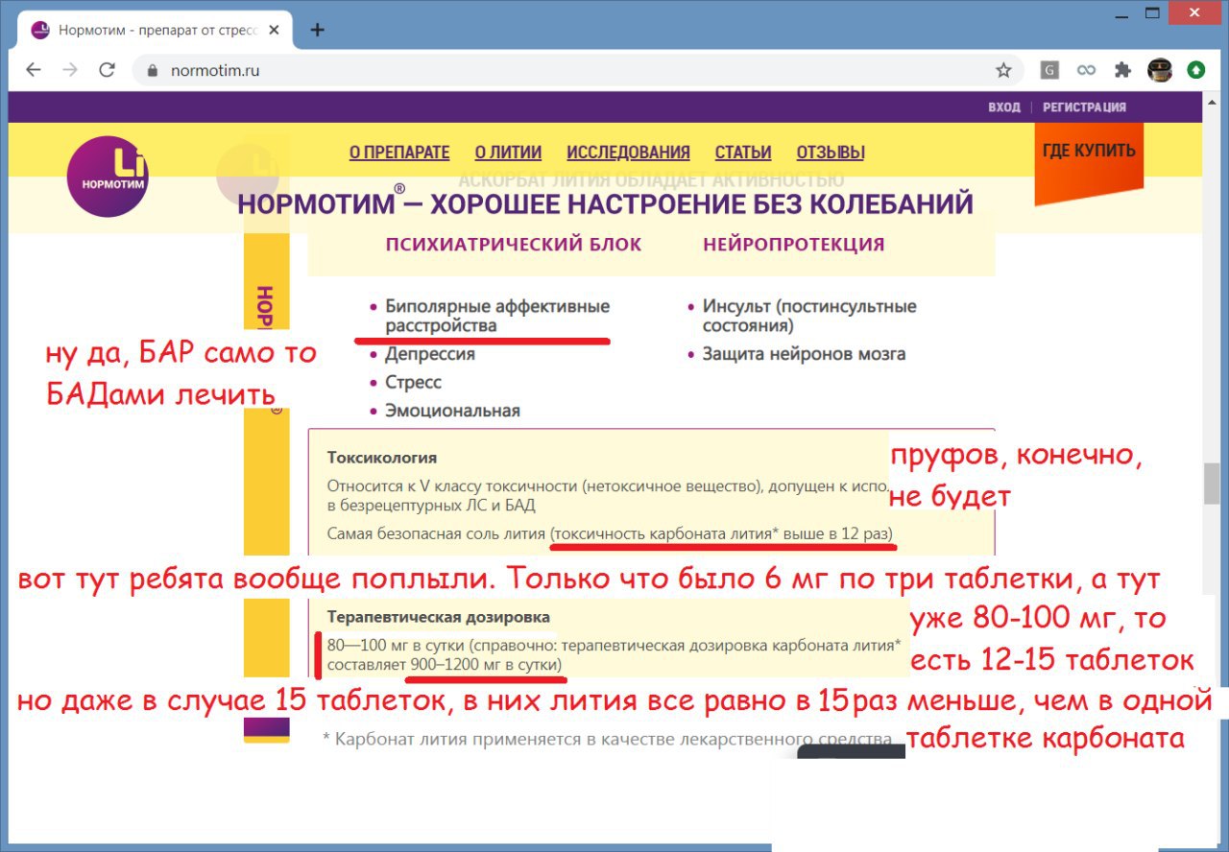The width and height of the screenshot is (1229, 852).
Task: Focus the address bar with normotim.ru
Action: pos(576,70)
